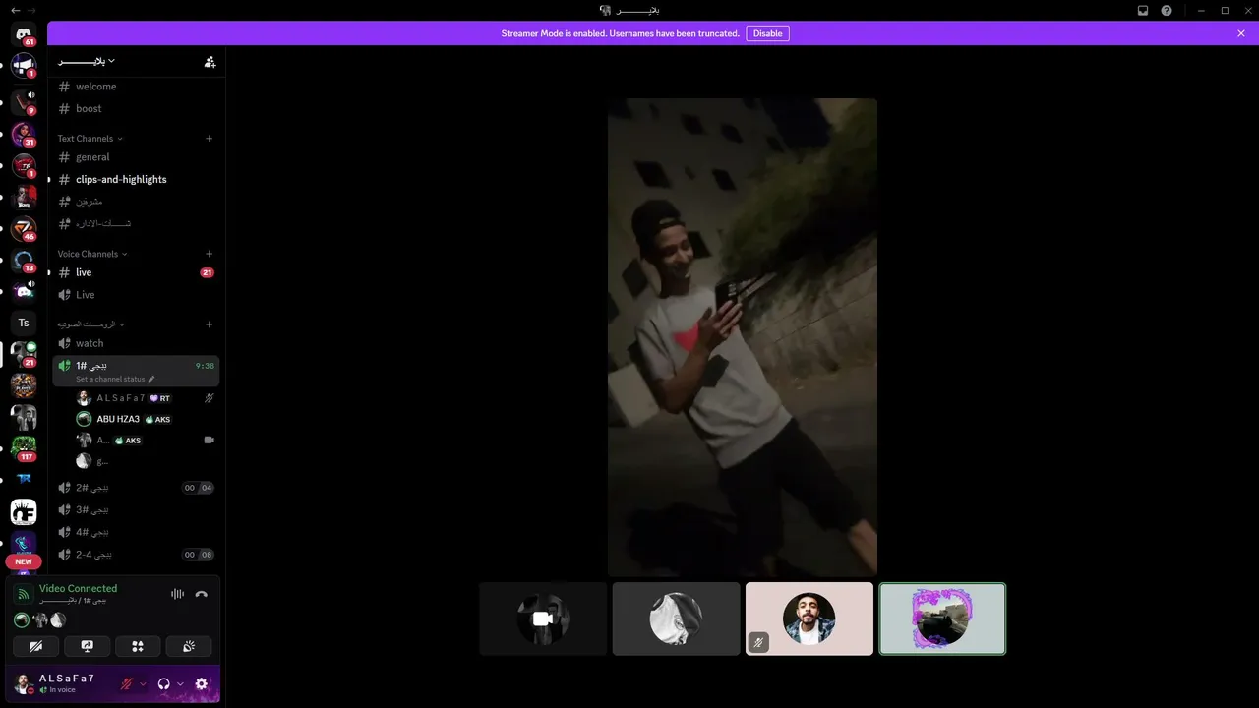The height and width of the screenshot is (708, 1259).
Task: Select the truncated g... voice member
Action: coord(146,461)
